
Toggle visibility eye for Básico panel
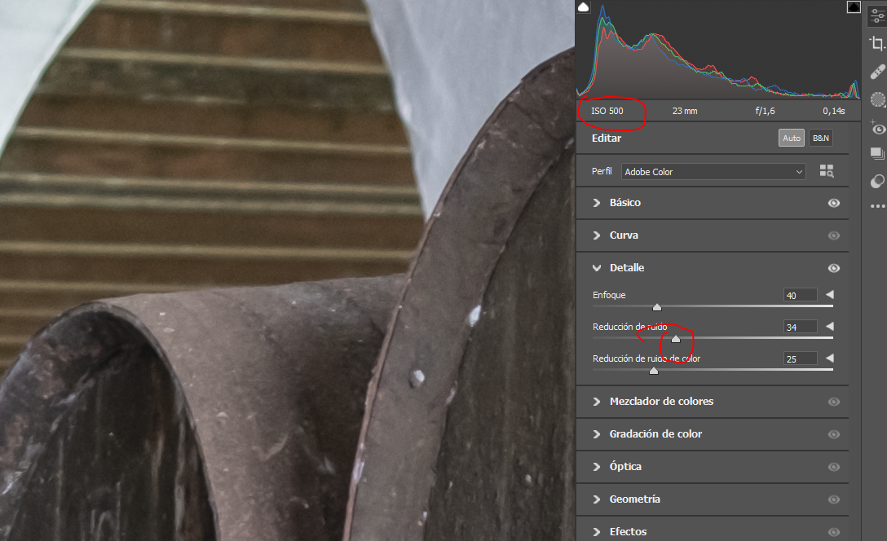(834, 203)
